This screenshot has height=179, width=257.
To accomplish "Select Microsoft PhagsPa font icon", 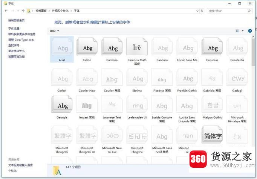I will tap(137, 135).
